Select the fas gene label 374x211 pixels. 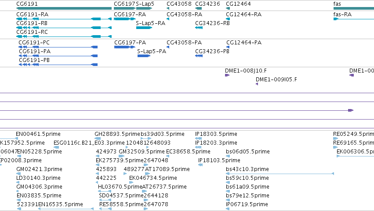tap(337, 4)
